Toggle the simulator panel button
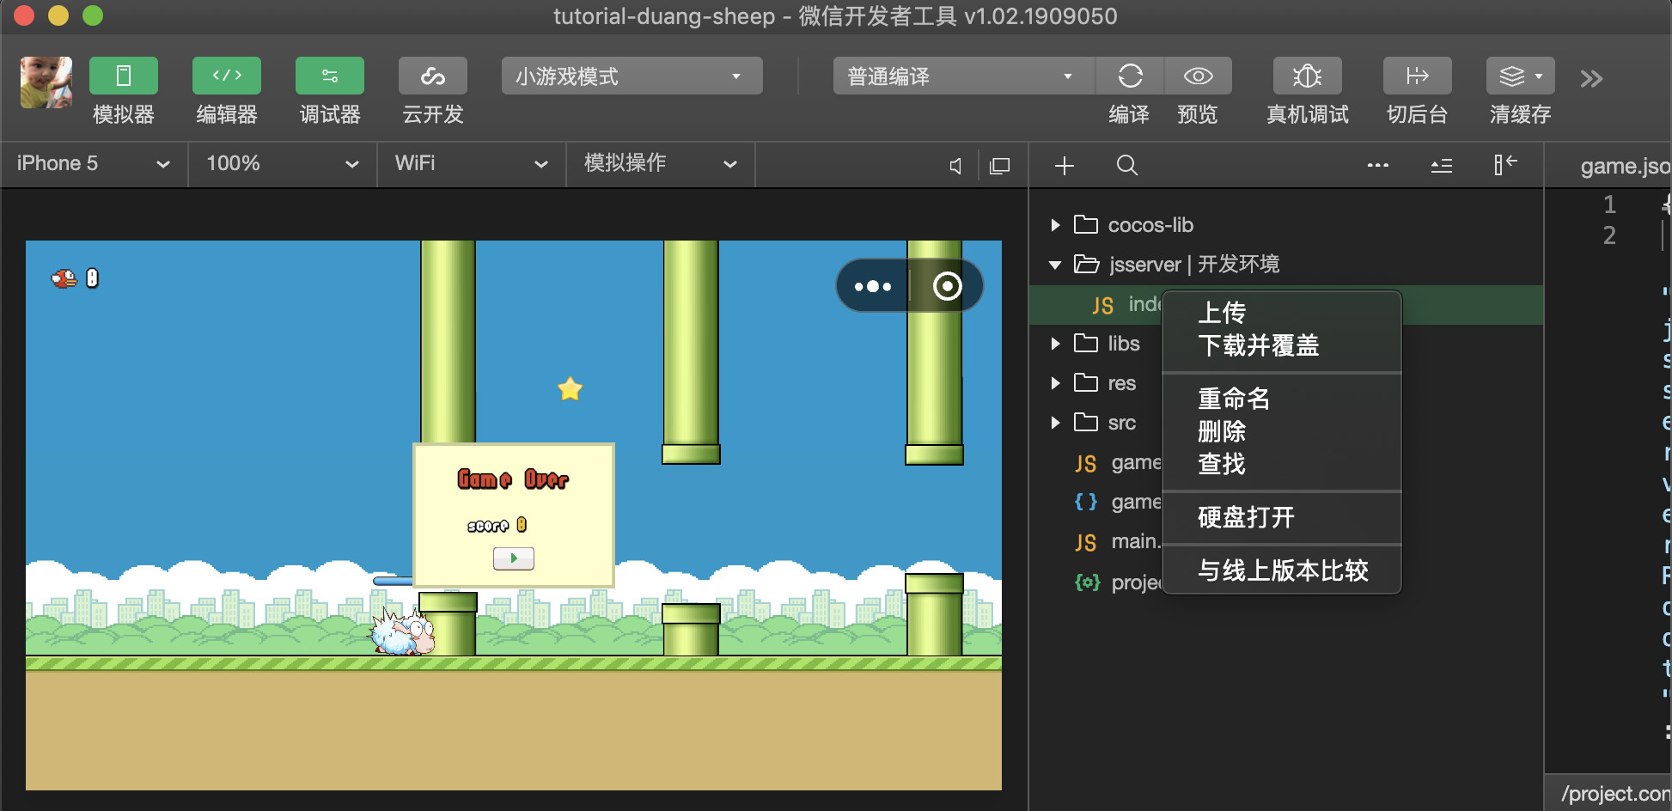 [x=123, y=76]
